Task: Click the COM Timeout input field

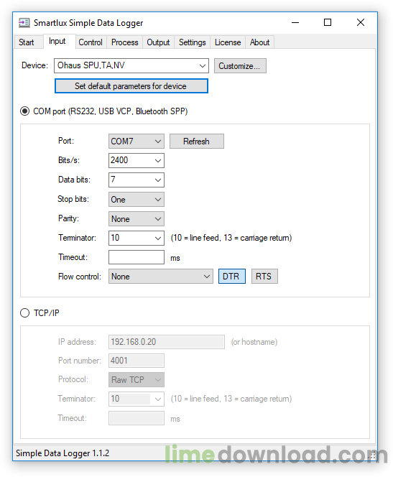Action: [137, 257]
